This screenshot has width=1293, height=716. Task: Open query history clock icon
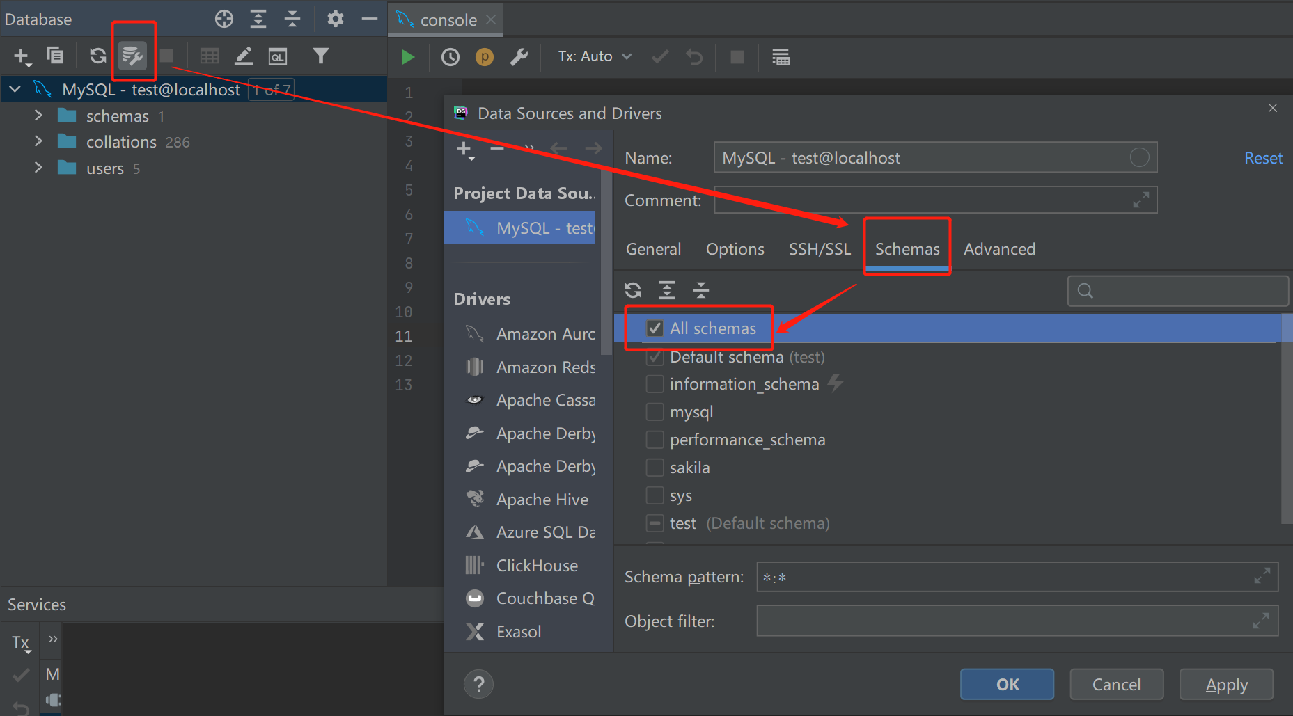click(x=450, y=57)
